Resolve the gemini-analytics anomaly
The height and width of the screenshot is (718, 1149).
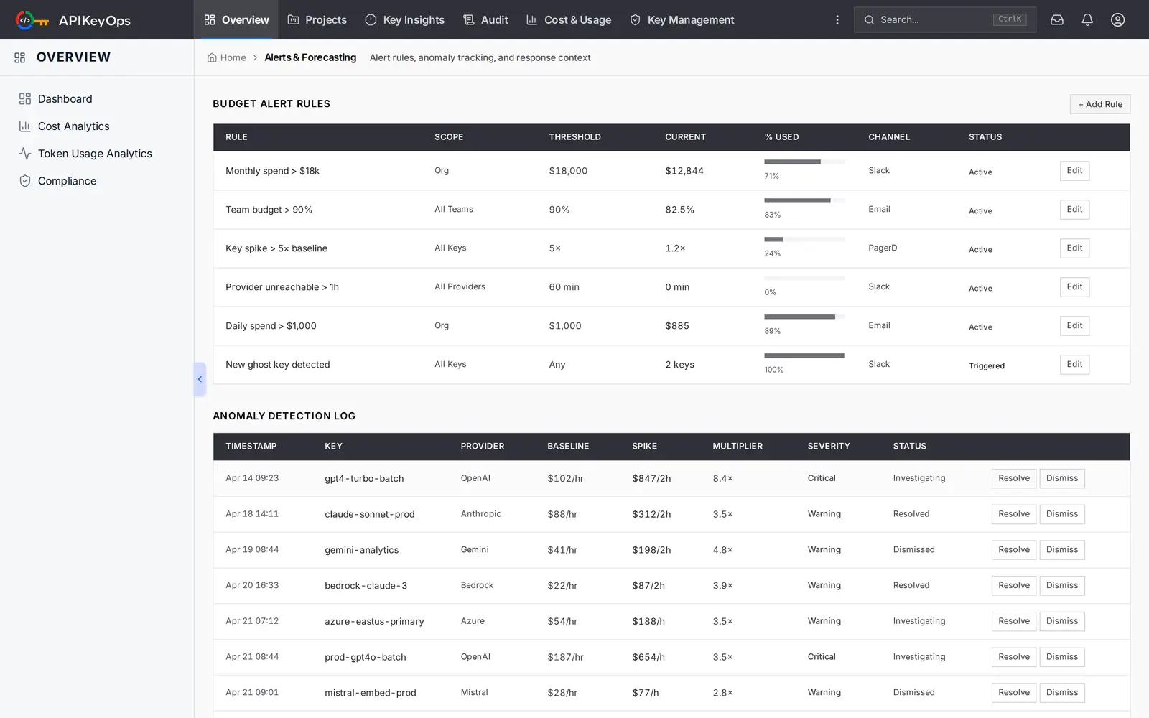[1014, 550]
